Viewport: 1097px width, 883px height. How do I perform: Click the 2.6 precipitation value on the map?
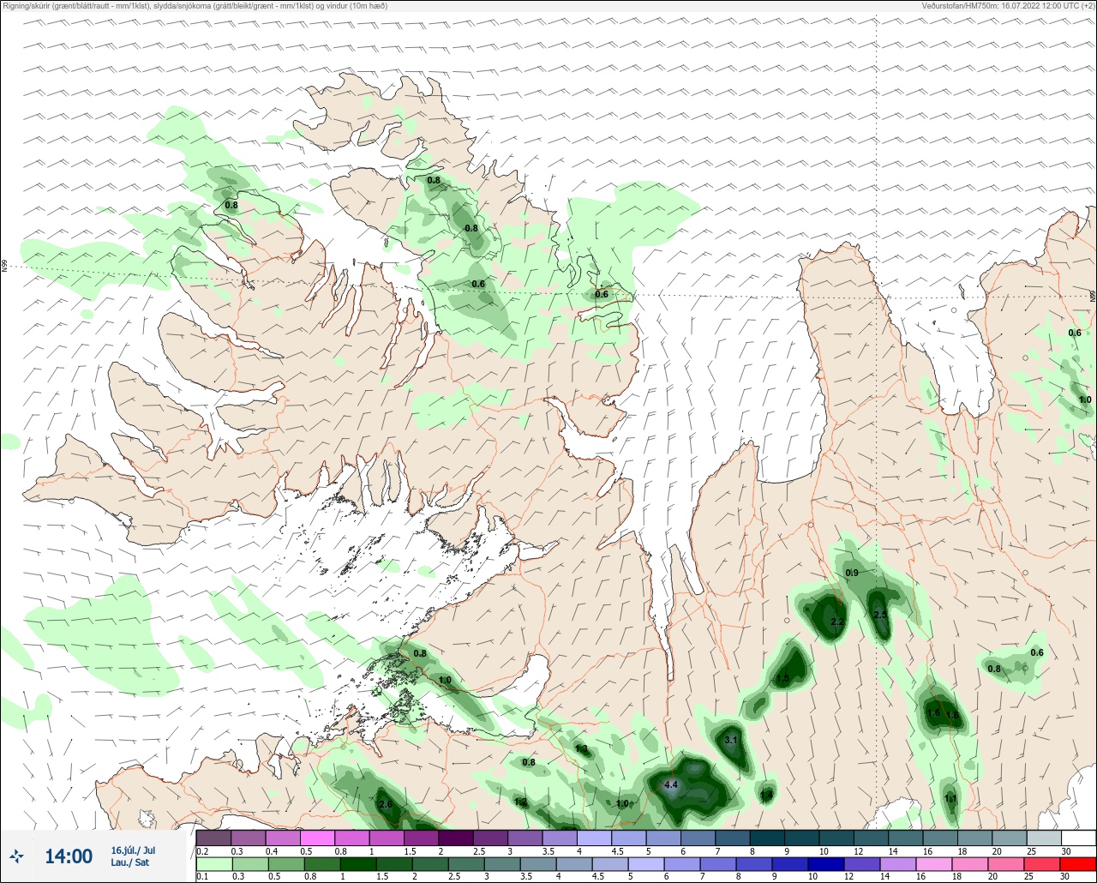[x=386, y=804]
